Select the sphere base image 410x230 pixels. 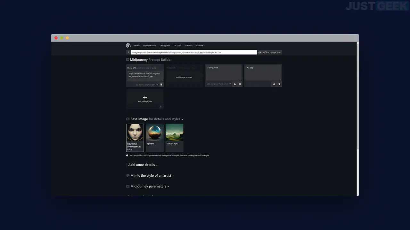pyautogui.click(x=155, y=138)
